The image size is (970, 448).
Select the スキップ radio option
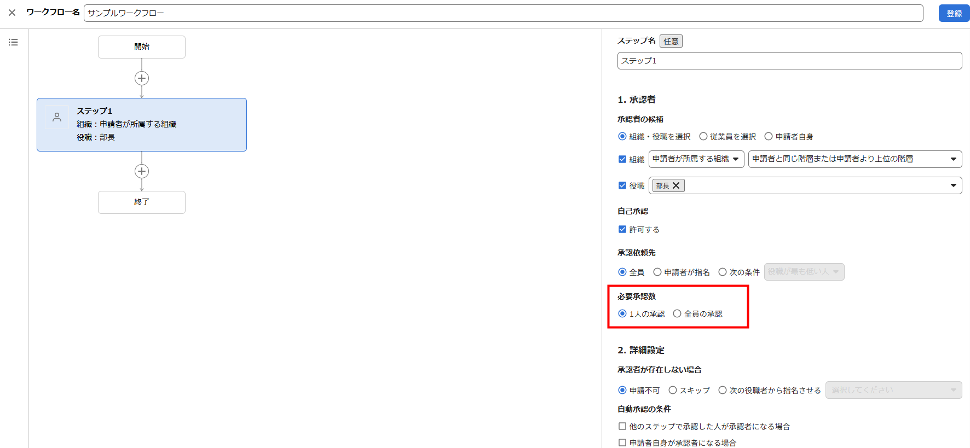point(673,390)
